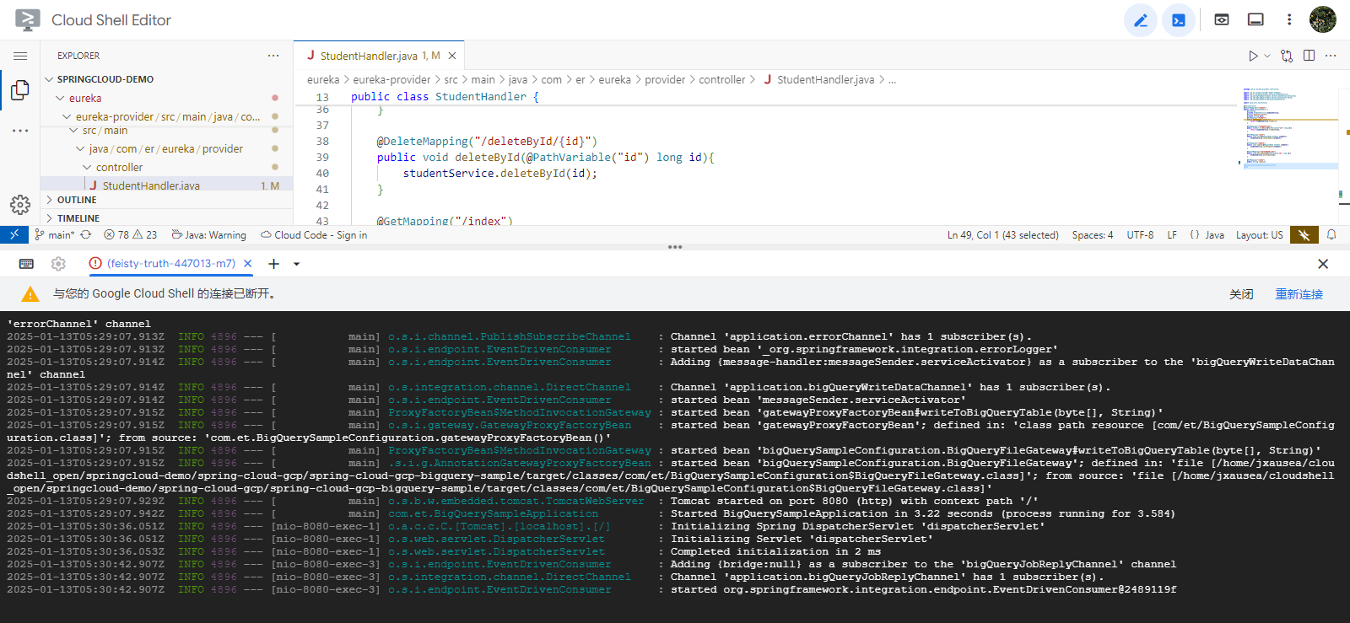Expand the TIMELINE section

[78, 218]
